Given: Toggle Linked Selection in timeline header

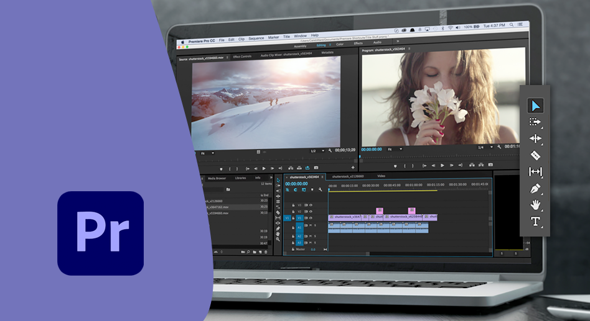Looking at the screenshot, I should point(304,189).
